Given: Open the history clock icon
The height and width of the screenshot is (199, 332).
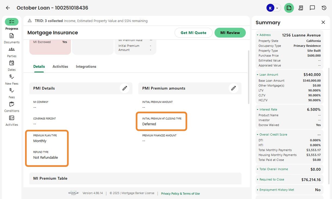Looking at the screenshot, I should click(x=324, y=8).
